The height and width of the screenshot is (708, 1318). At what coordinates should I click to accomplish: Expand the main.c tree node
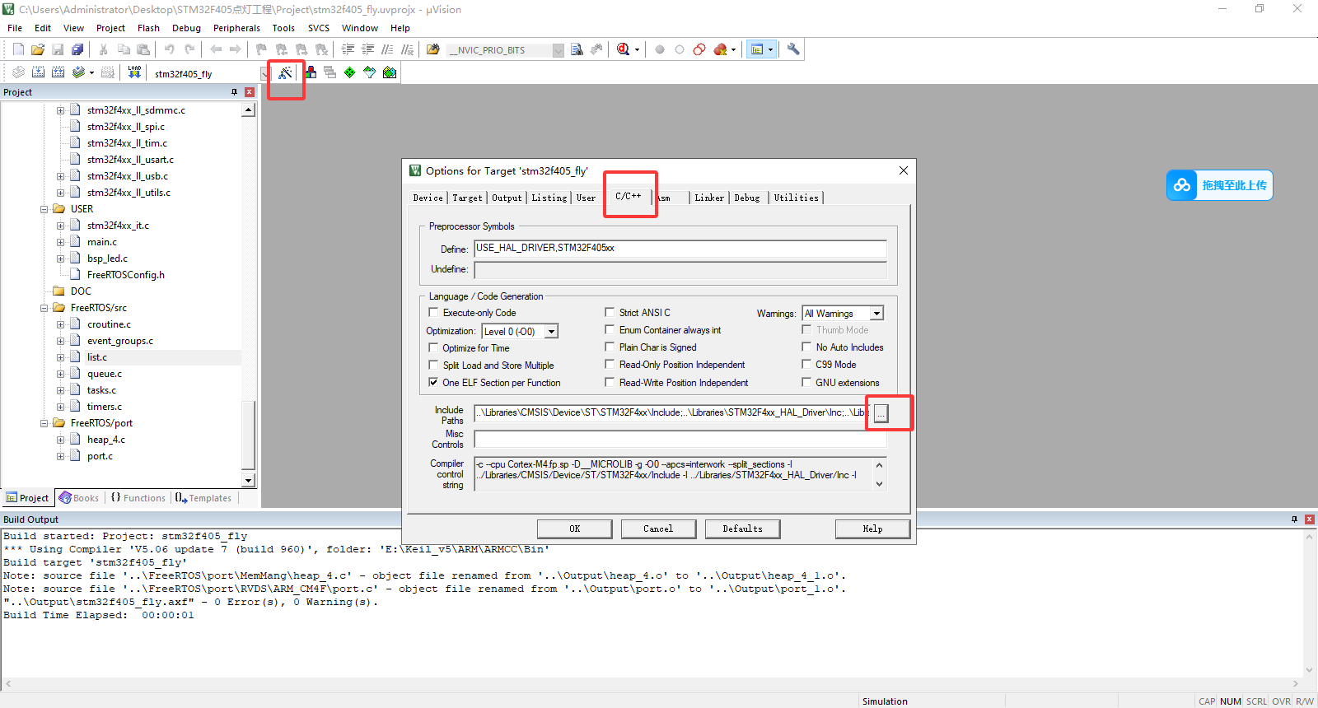(x=60, y=242)
